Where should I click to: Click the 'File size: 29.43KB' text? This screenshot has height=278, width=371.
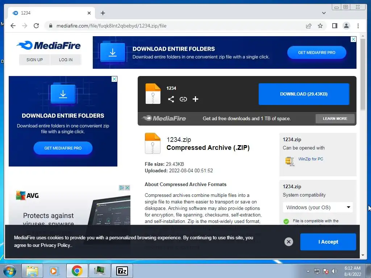pos(164,164)
